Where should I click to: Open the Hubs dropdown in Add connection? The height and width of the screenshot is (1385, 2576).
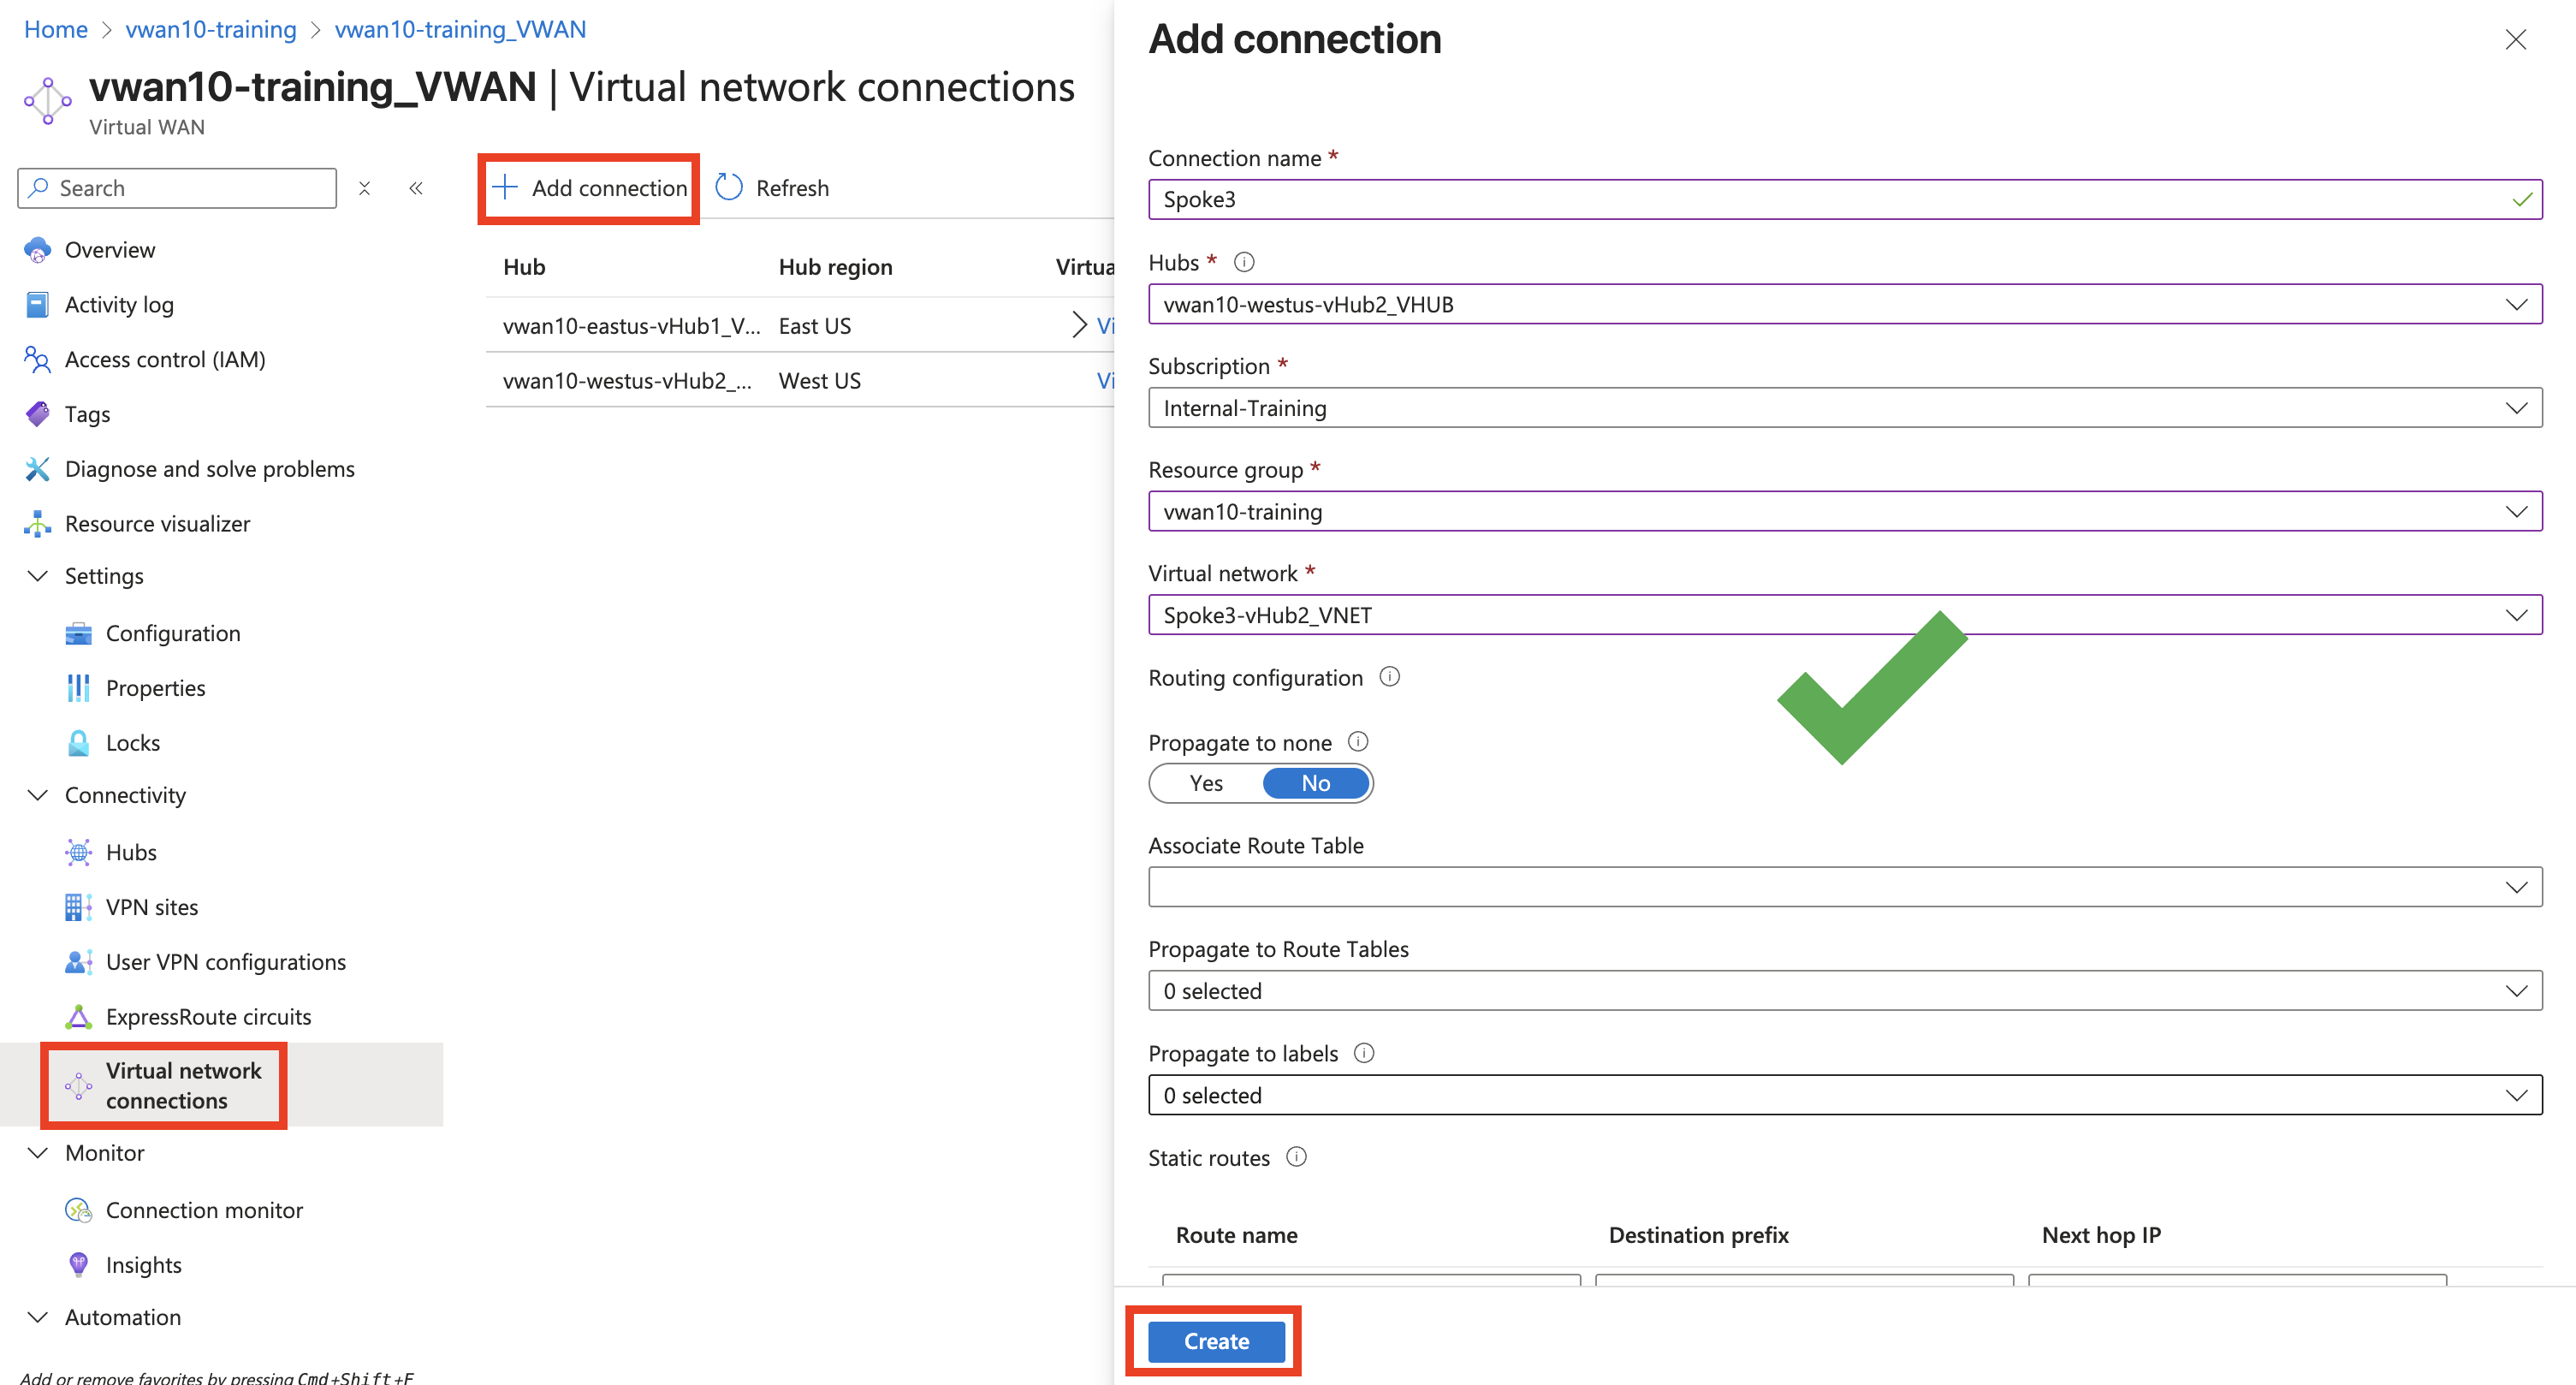2519,304
